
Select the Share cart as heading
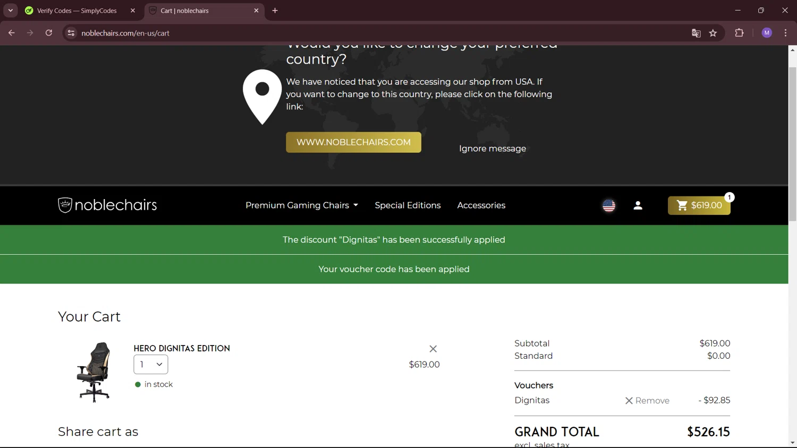(x=98, y=432)
